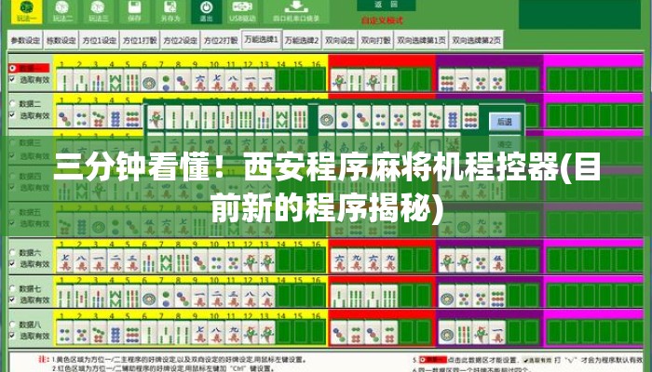Pick the nine-dot tile in picker popup
Screen dimensions: 652x372
[x=470, y=118]
